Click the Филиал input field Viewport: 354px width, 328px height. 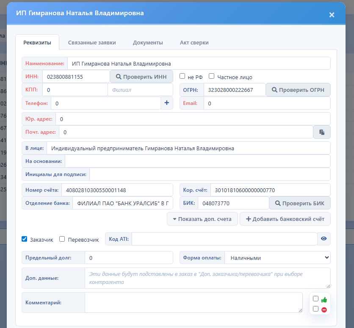(140, 90)
